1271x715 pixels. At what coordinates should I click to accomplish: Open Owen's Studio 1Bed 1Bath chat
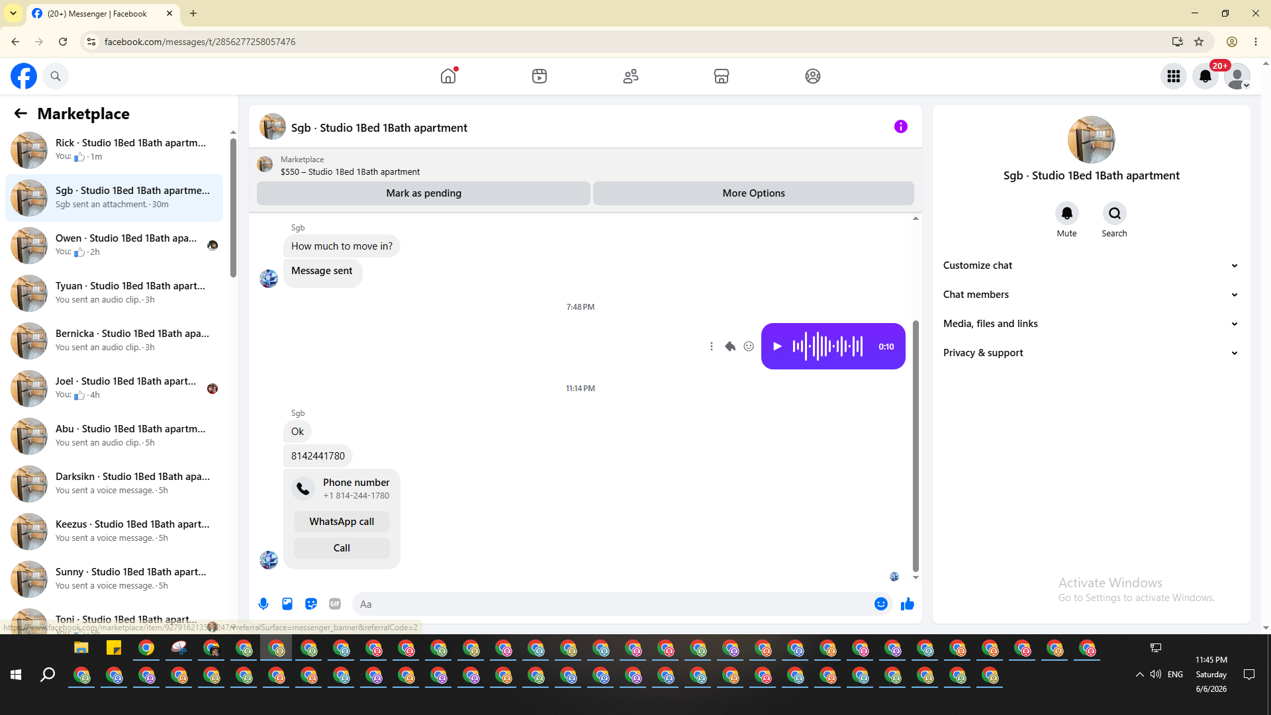coord(114,246)
